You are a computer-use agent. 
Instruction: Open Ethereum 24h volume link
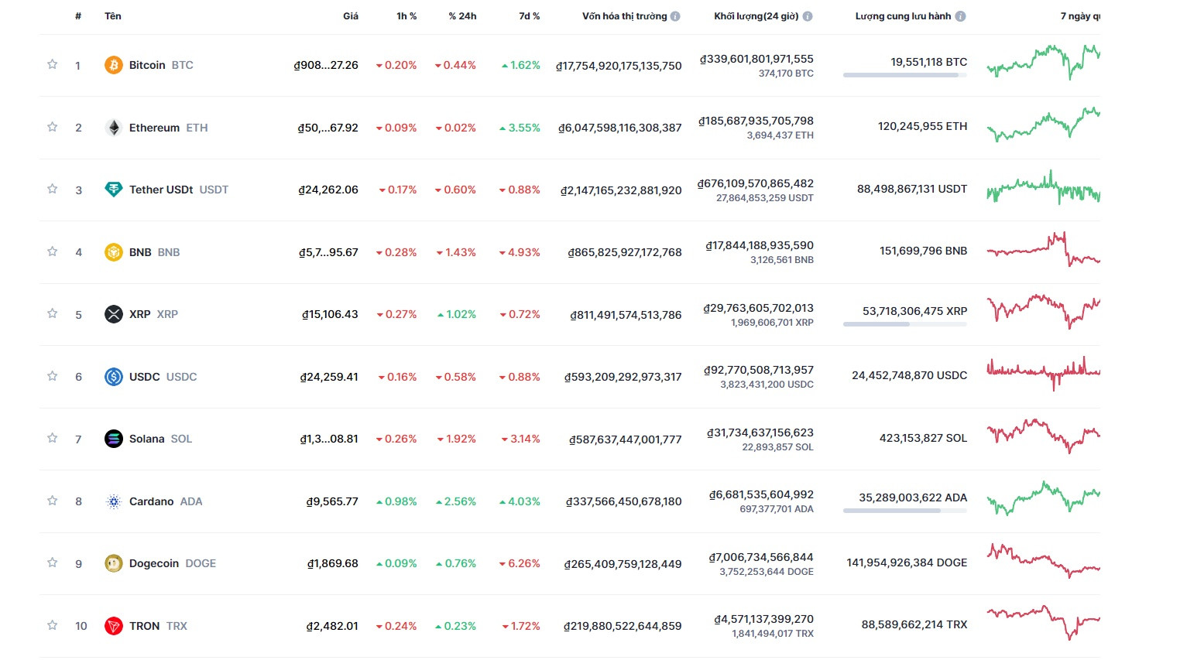coord(756,121)
